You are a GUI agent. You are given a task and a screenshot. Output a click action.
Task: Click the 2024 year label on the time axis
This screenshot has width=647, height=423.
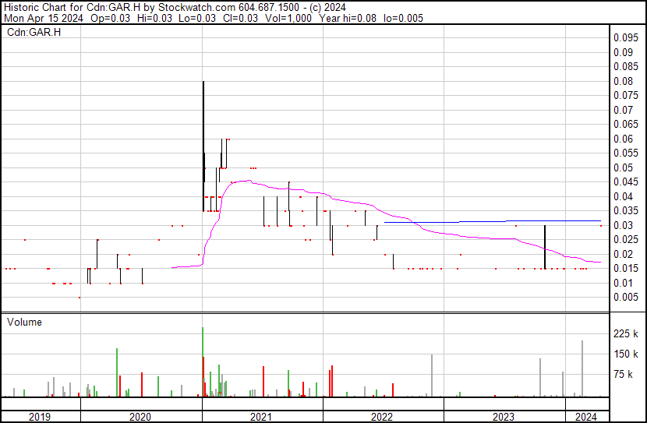(x=586, y=417)
